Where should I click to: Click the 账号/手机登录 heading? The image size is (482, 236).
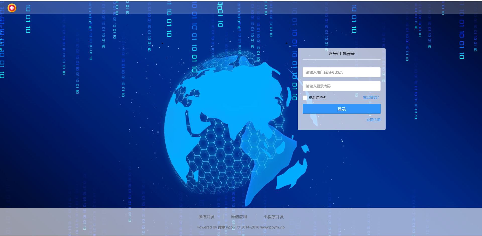341,54
